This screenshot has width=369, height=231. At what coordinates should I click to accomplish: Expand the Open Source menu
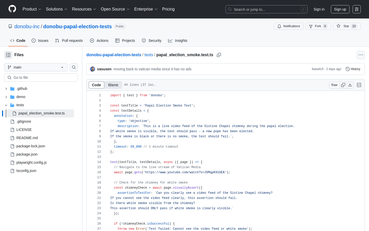tap(115, 9)
